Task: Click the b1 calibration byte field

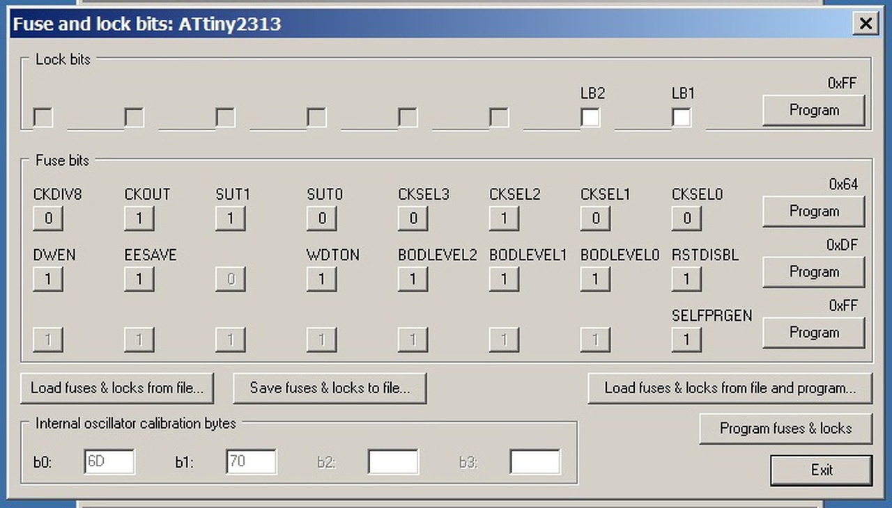Action: tap(251, 461)
